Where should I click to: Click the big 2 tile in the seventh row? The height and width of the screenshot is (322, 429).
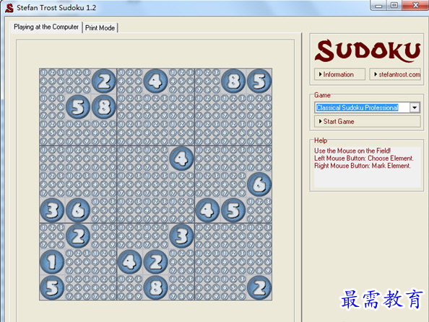click(78, 236)
